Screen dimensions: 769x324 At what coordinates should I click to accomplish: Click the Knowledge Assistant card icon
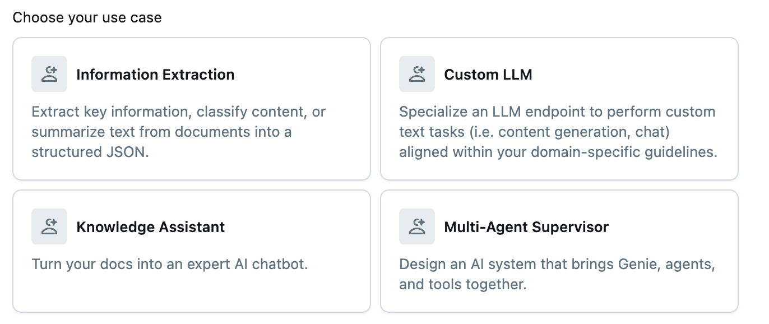[x=49, y=226]
